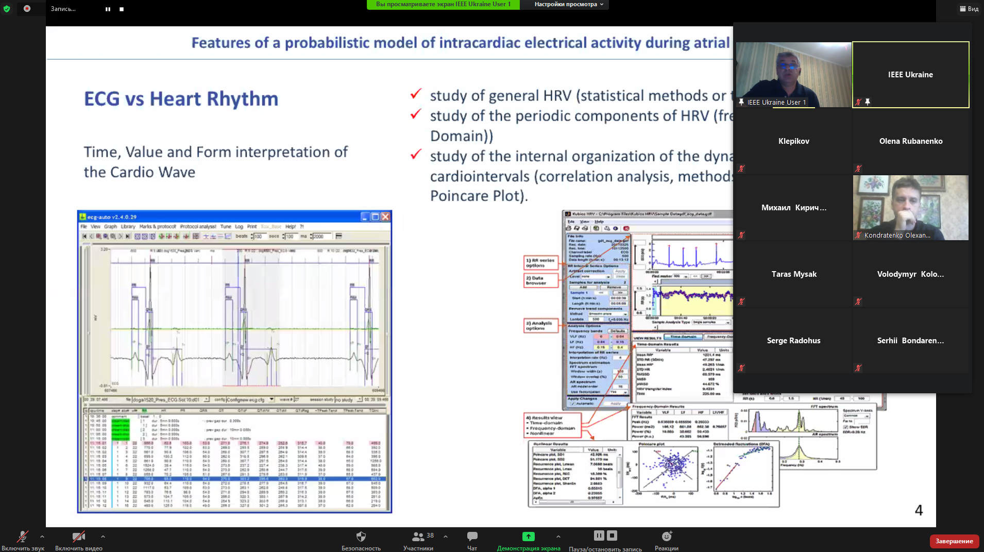Select the Taras Mysak participant name
This screenshot has width=984, height=552.
tap(793, 274)
